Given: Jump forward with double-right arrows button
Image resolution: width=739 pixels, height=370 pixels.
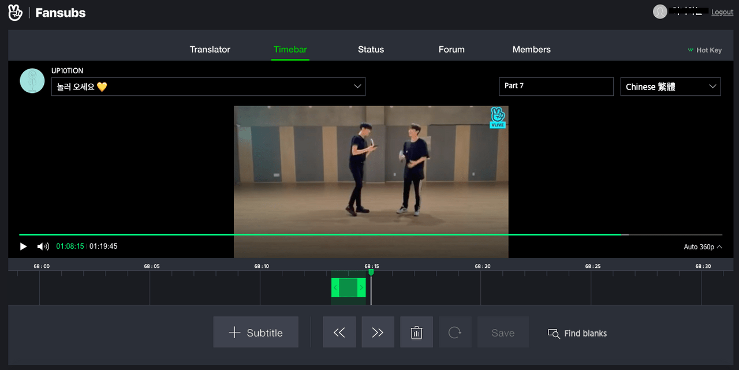Looking at the screenshot, I should [378, 332].
